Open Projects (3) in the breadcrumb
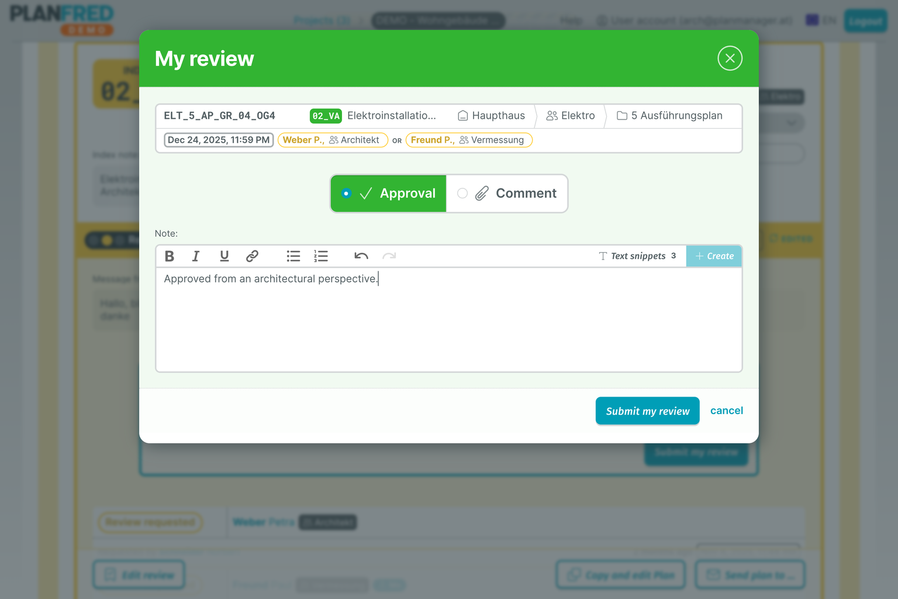Image resolution: width=898 pixels, height=599 pixels. pyautogui.click(x=322, y=20)
